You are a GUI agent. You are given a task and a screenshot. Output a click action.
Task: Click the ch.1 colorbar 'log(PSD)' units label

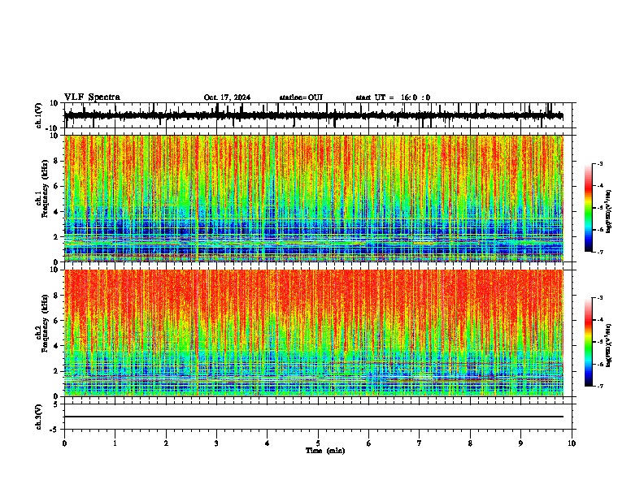point(609,211)
